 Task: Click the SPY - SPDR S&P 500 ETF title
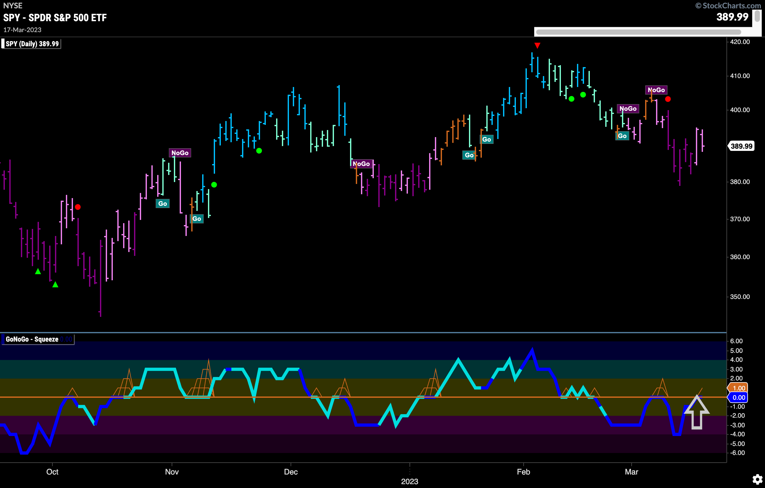point(55,18)
